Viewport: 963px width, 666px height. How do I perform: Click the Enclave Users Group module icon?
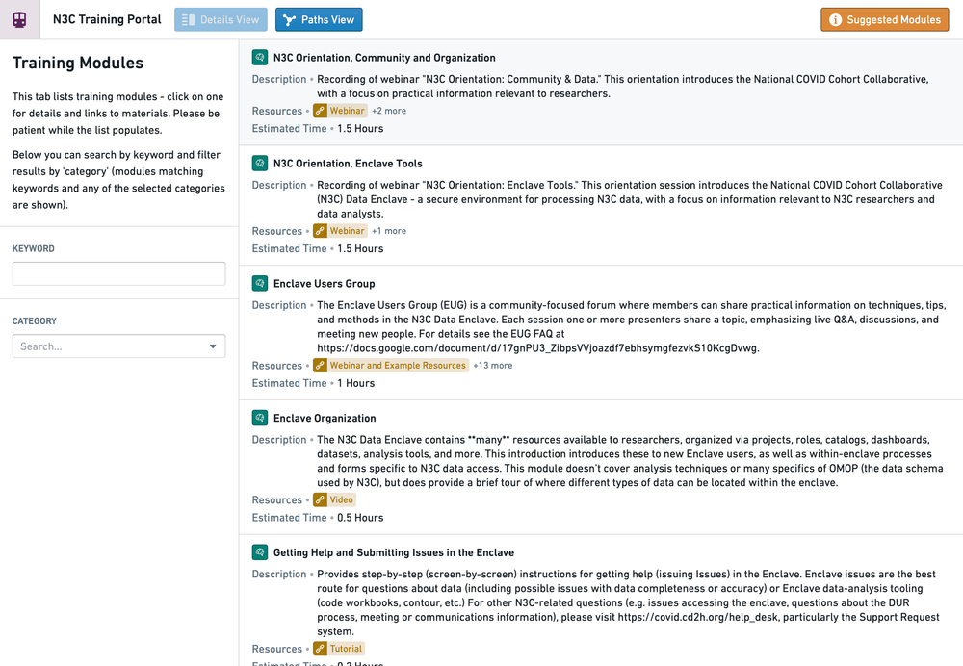259,284
